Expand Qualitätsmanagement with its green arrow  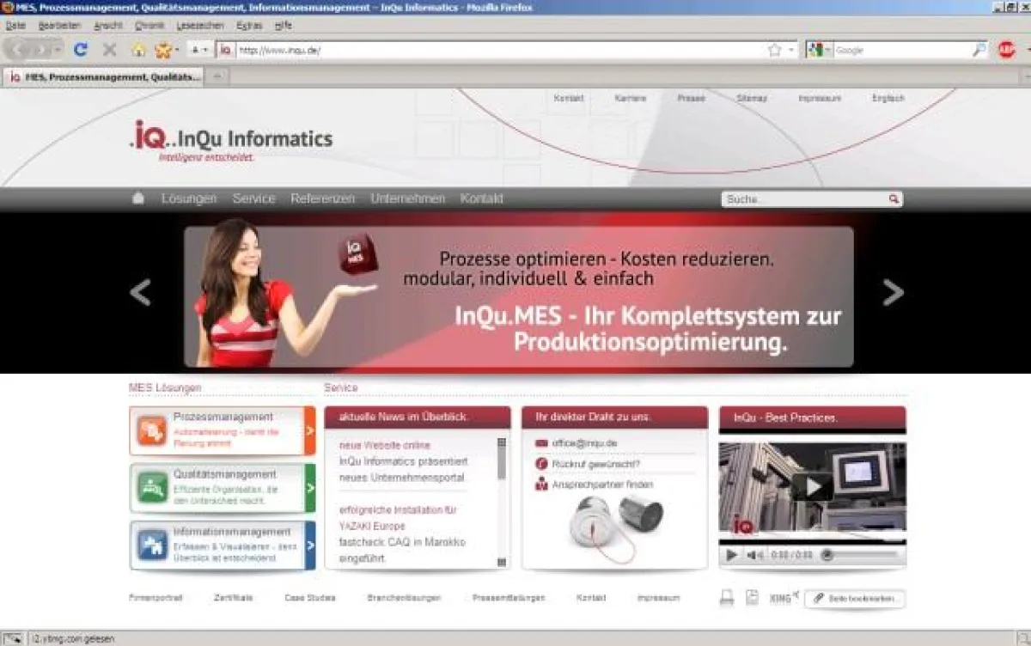click(310, 488)
